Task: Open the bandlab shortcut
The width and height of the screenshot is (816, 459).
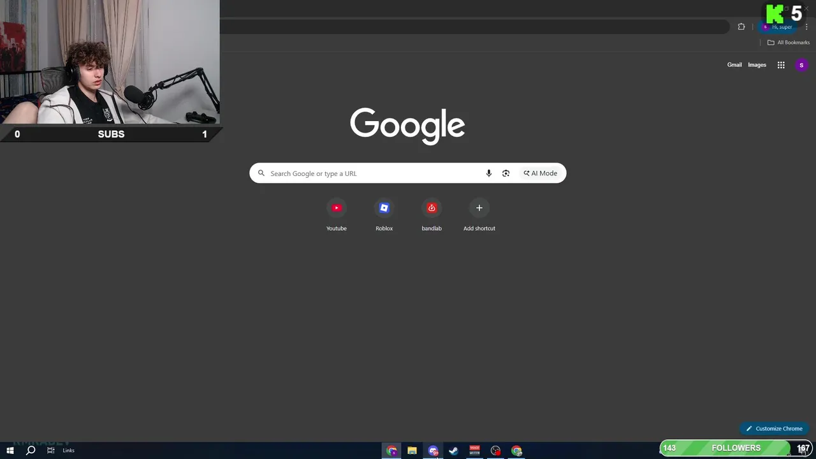Action: 432,215
